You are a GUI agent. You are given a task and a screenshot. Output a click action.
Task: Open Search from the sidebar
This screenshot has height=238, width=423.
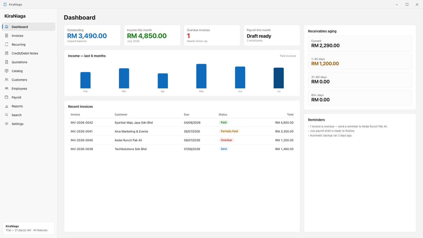pos(29,115)
